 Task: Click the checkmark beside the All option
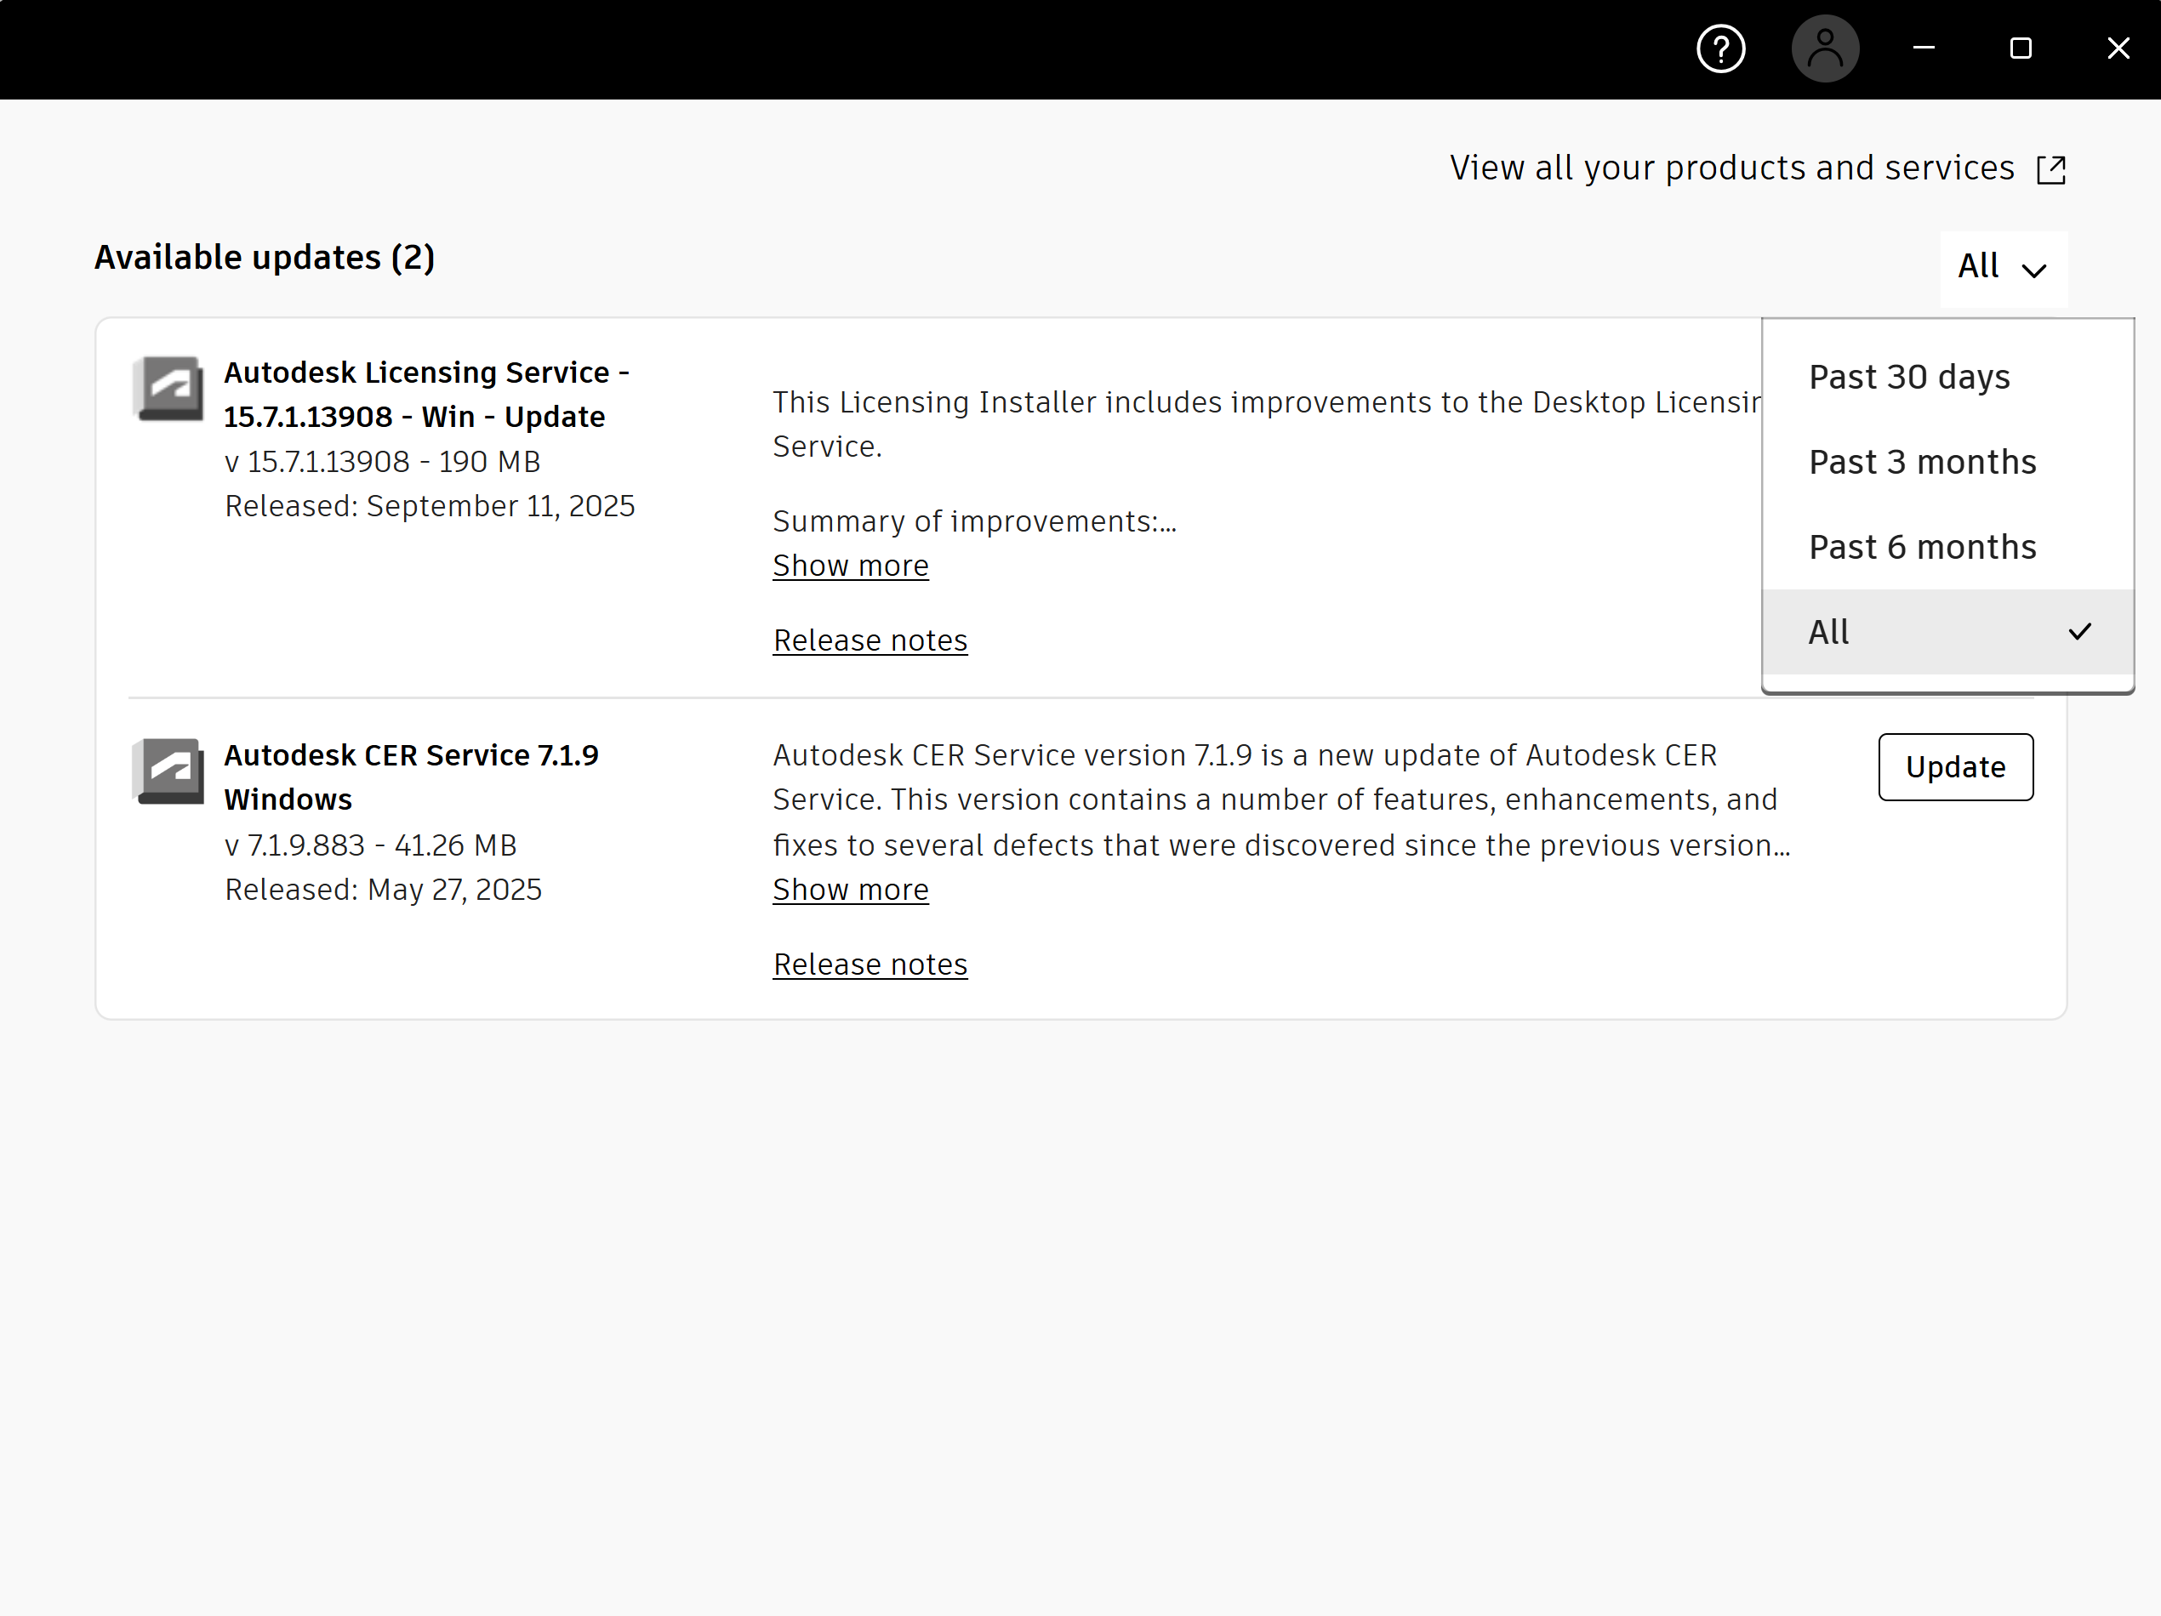[2081, 631]
